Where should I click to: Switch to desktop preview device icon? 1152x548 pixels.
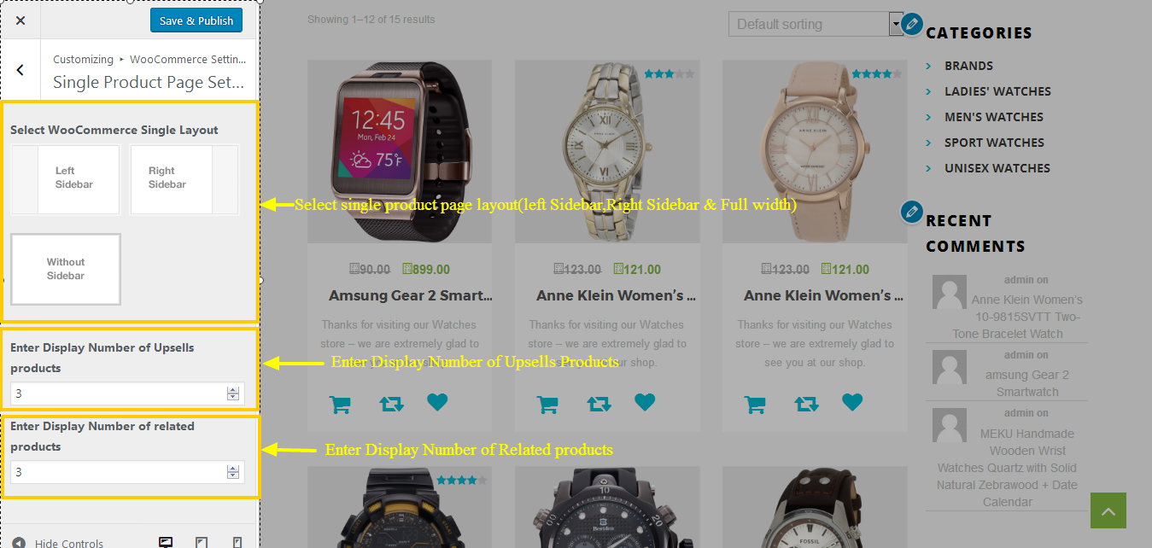tap(166, 542)
